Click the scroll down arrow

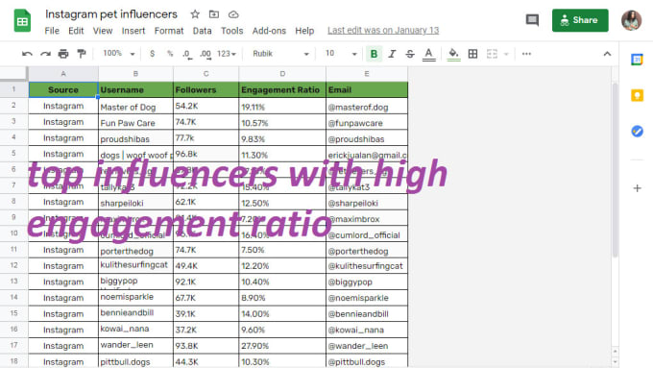(616, 361)
